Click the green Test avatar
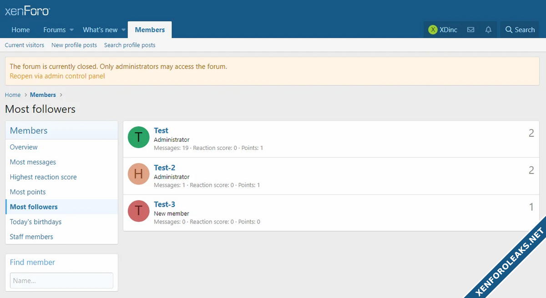 pyautogui.click(x=139, y=137)
